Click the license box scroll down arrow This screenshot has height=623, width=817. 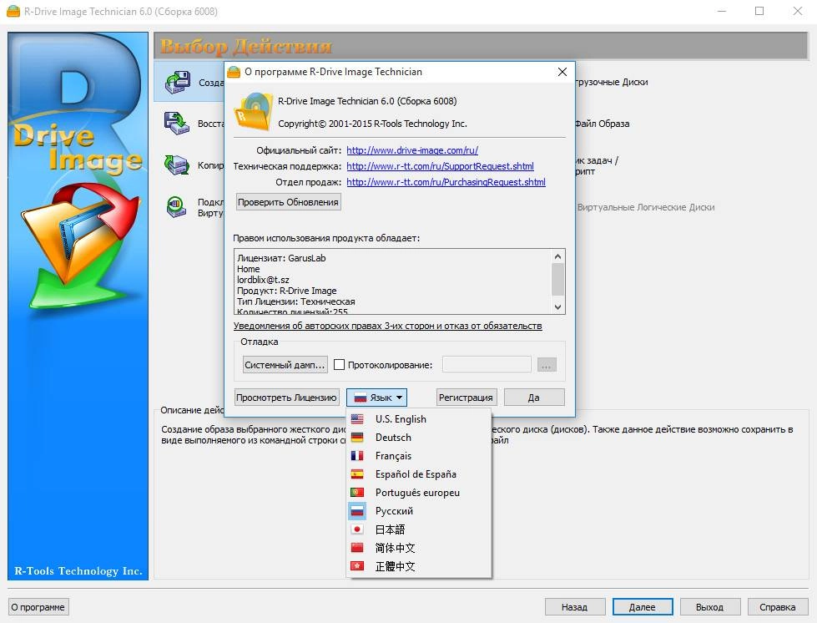(558, 307)
